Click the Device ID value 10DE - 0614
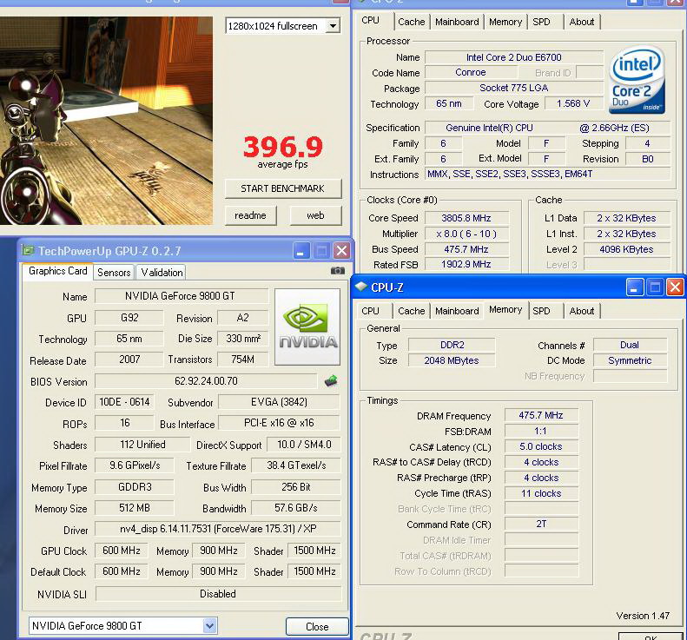 click(124, 402)
